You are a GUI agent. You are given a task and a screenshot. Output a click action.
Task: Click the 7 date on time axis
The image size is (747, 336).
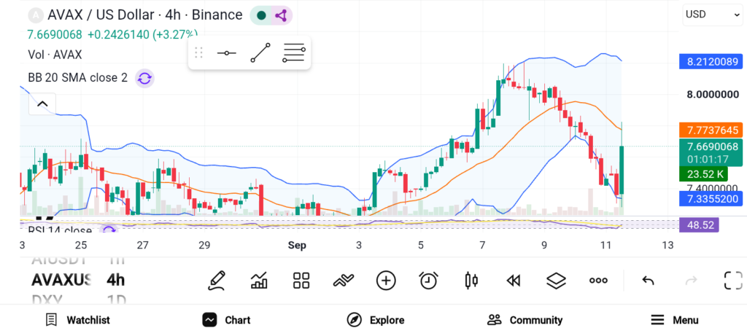click(482, 246)
